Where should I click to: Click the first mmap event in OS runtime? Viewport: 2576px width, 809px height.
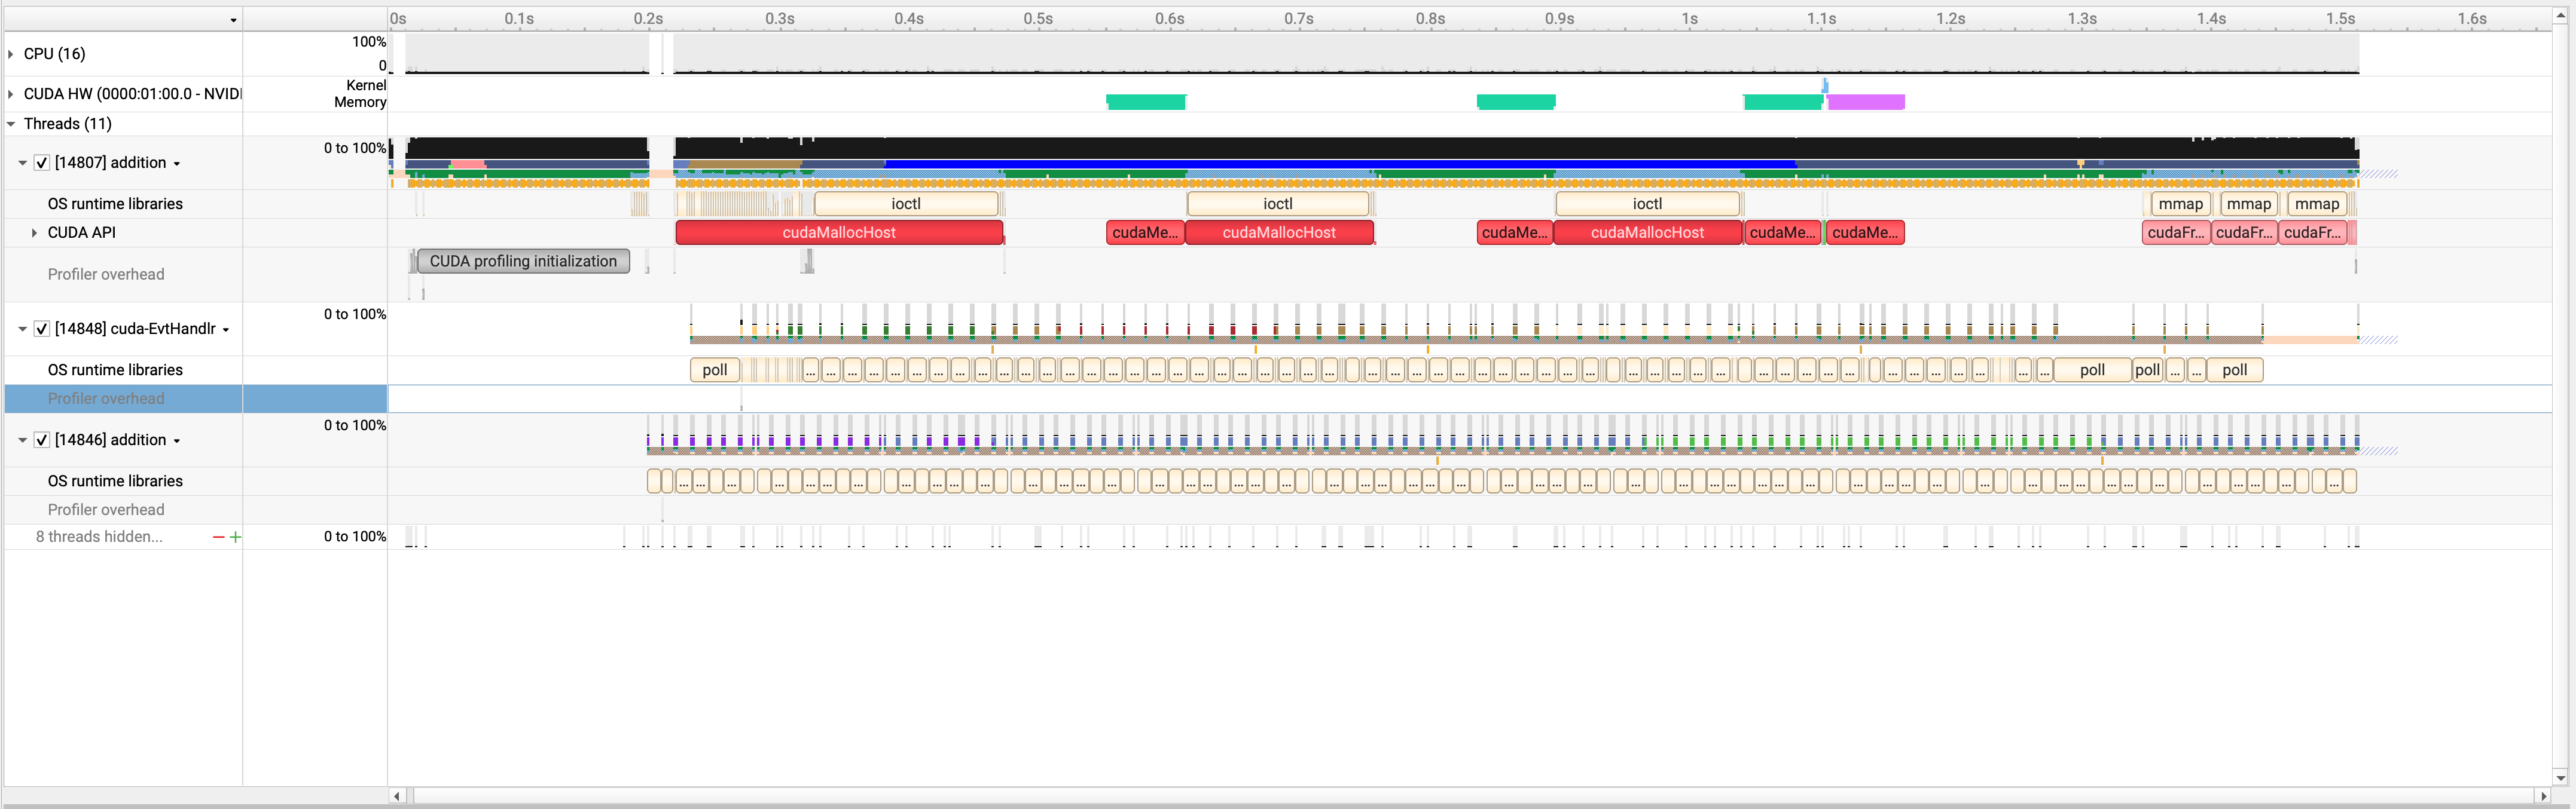[2180, 204]
